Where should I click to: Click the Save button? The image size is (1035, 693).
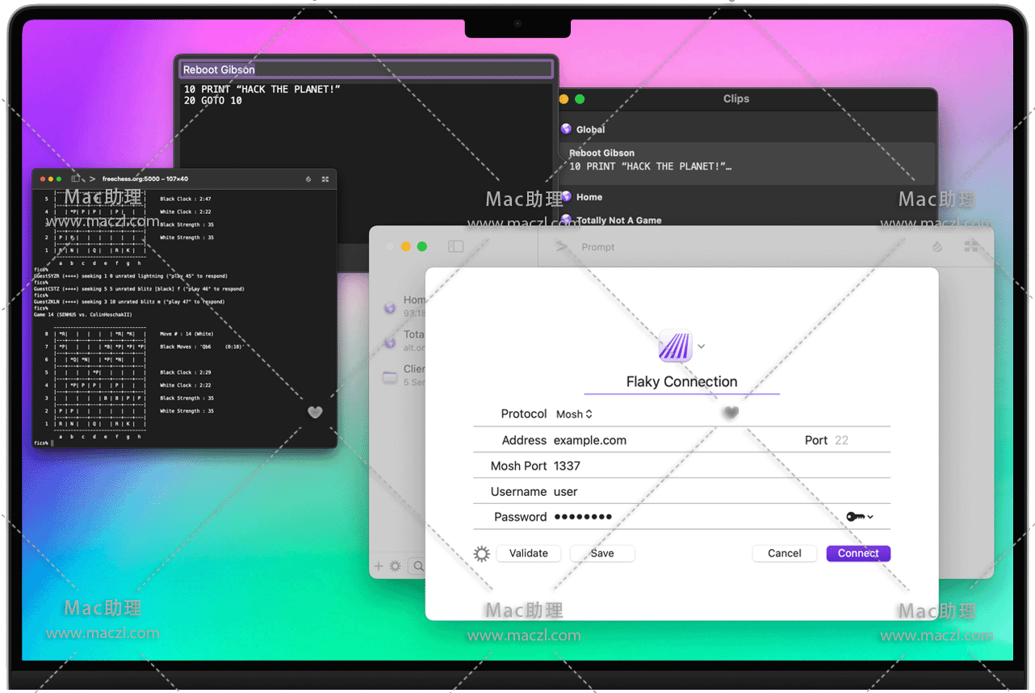point(602,554)
